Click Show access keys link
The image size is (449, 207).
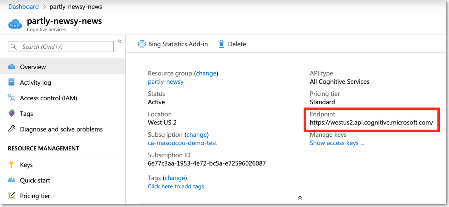(x=337, y=143)
